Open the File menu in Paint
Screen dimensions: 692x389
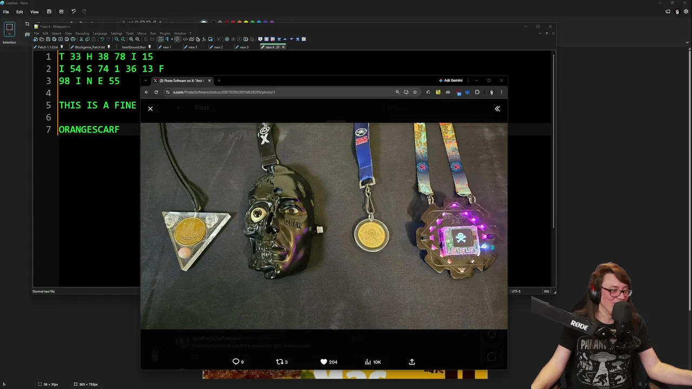6,11
